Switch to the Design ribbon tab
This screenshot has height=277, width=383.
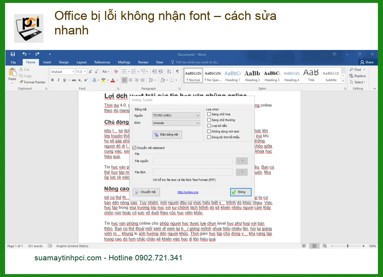point(64,62)
